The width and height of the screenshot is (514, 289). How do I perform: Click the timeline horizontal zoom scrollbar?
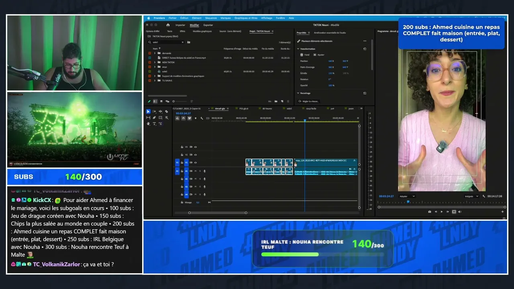tap(218, 213)
